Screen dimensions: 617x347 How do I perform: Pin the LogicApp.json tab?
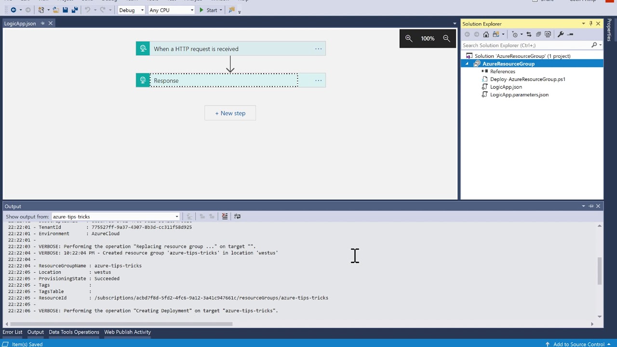(42, 23)
